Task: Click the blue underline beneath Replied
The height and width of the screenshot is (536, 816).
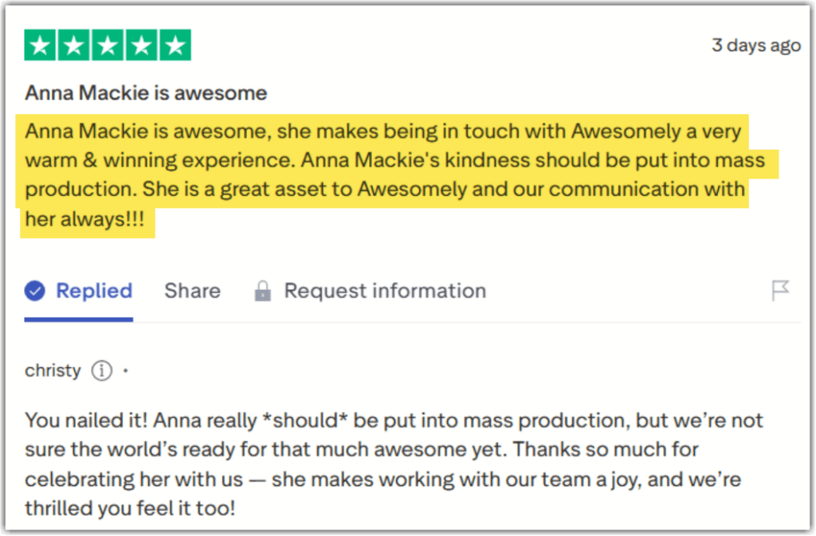Action: pyautogui.click(x=78, y=319)
